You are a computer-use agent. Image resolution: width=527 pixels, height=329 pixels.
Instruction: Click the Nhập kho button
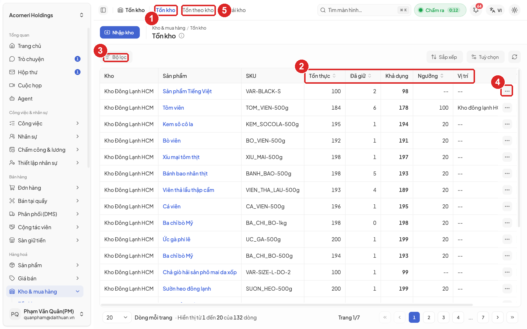coord(120,33)
